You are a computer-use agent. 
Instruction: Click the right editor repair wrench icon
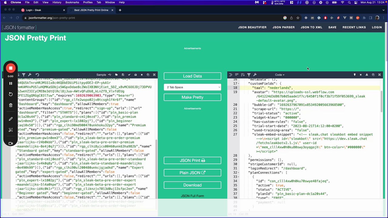coord(255,75)
